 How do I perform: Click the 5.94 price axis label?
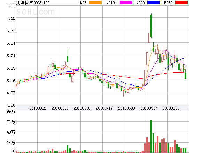click(x=11, y=56)
